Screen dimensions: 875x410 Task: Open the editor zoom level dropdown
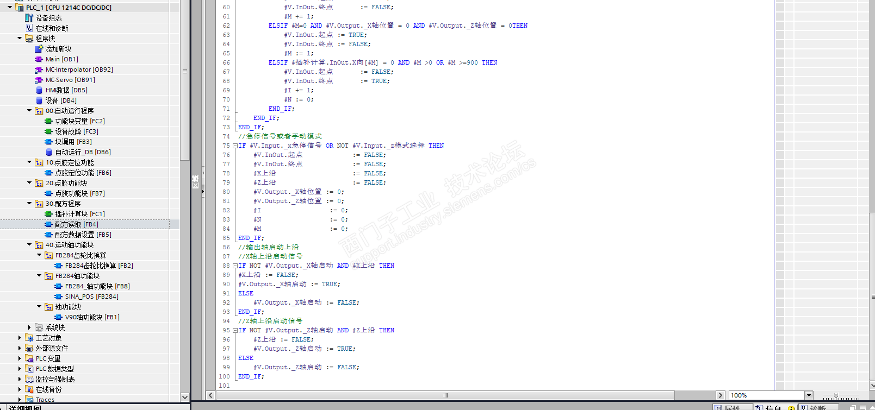[809, 395]
